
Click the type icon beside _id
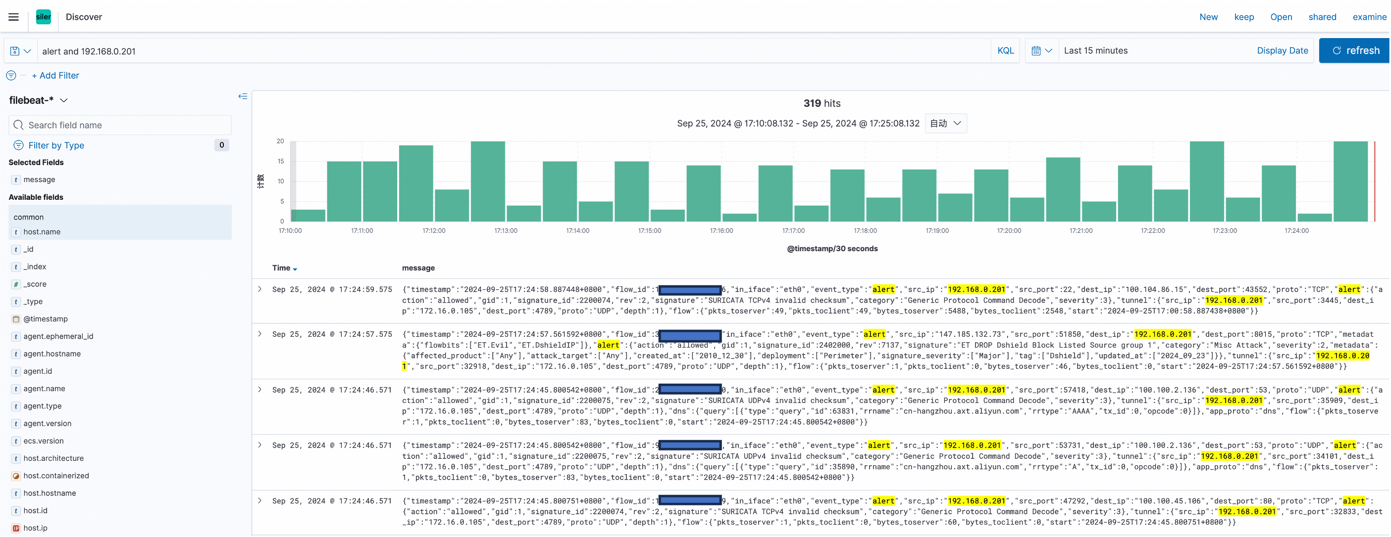16,249
